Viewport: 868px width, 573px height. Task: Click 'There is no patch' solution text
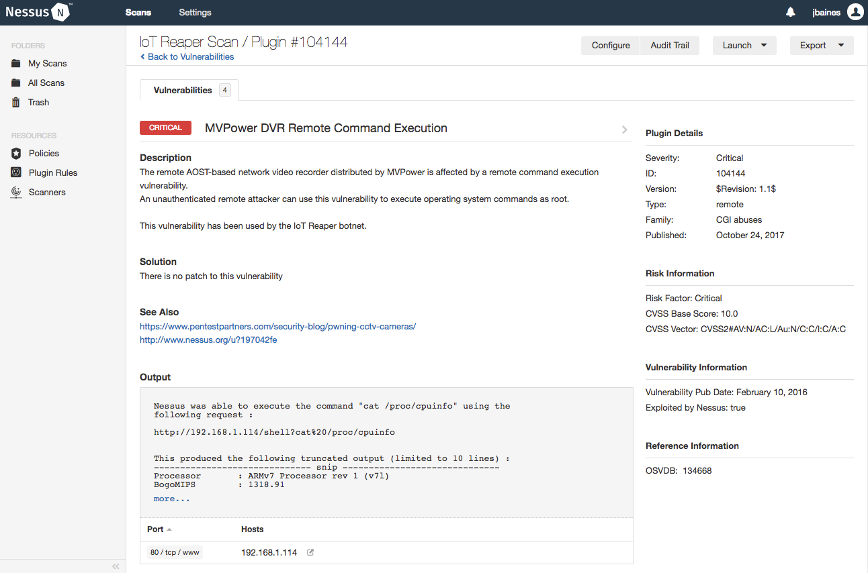pos(211,276)
